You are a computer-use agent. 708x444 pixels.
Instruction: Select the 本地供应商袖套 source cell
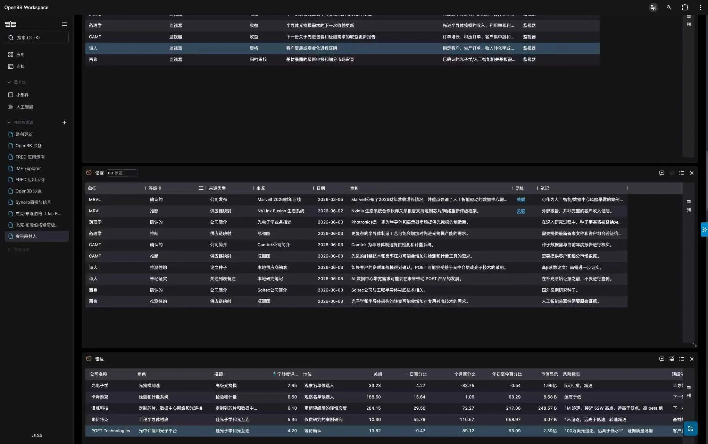[272, 267]
